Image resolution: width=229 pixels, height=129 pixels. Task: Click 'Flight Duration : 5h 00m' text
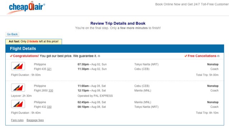[26, 75]
